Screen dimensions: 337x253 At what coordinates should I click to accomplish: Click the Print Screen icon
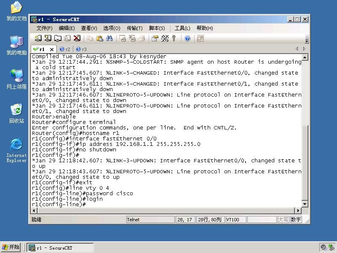[123, 38]
